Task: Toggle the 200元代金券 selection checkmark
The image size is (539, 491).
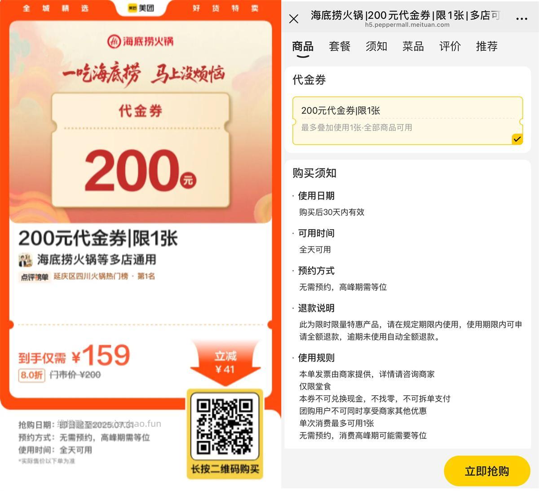Action: pyautogui.click(x=517, y=139)
